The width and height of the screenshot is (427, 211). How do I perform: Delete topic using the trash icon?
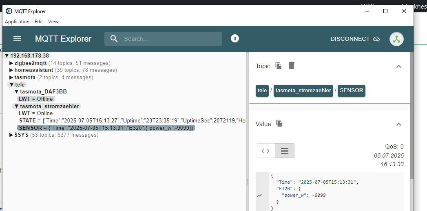click(291, 65)
